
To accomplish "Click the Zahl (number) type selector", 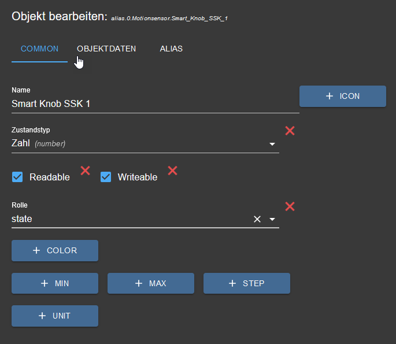I will (x=139, y=143).
